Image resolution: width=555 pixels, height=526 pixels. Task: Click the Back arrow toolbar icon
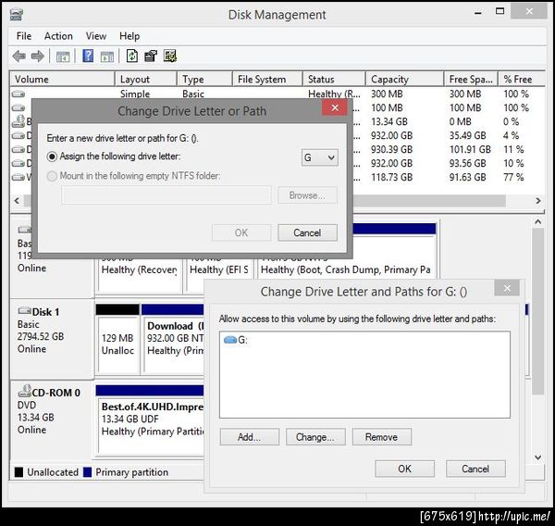click(x=18, y=56)
